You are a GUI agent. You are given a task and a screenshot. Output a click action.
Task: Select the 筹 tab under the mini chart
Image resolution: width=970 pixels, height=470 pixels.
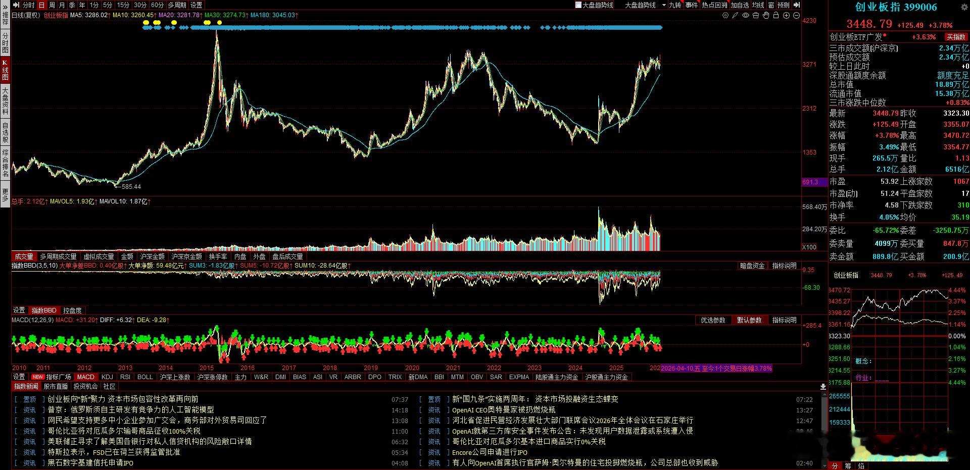(847, 466)
